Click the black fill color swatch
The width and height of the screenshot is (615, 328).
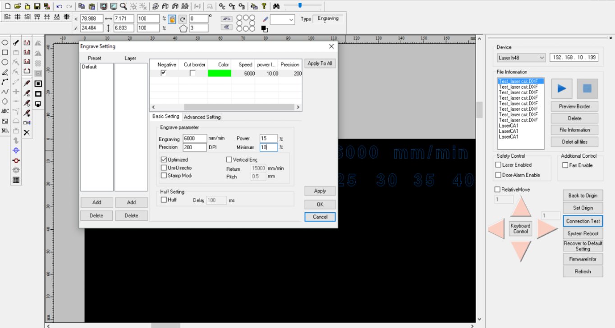[x=264, y=29]
